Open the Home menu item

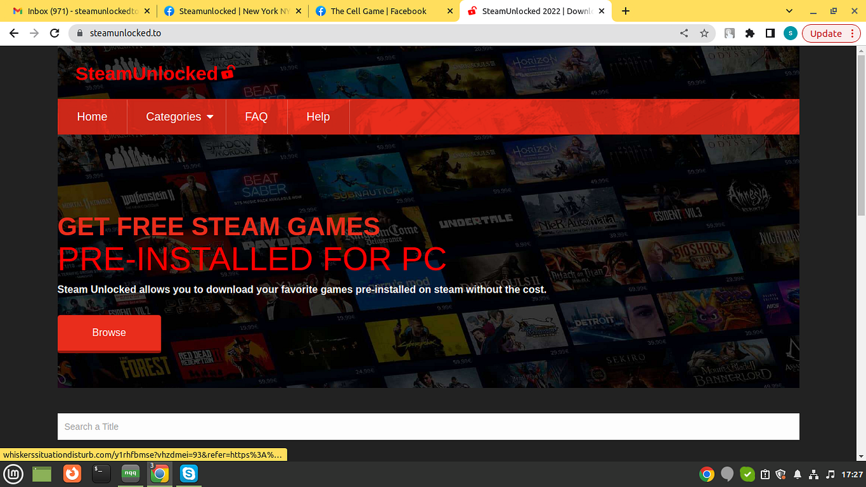92,117
